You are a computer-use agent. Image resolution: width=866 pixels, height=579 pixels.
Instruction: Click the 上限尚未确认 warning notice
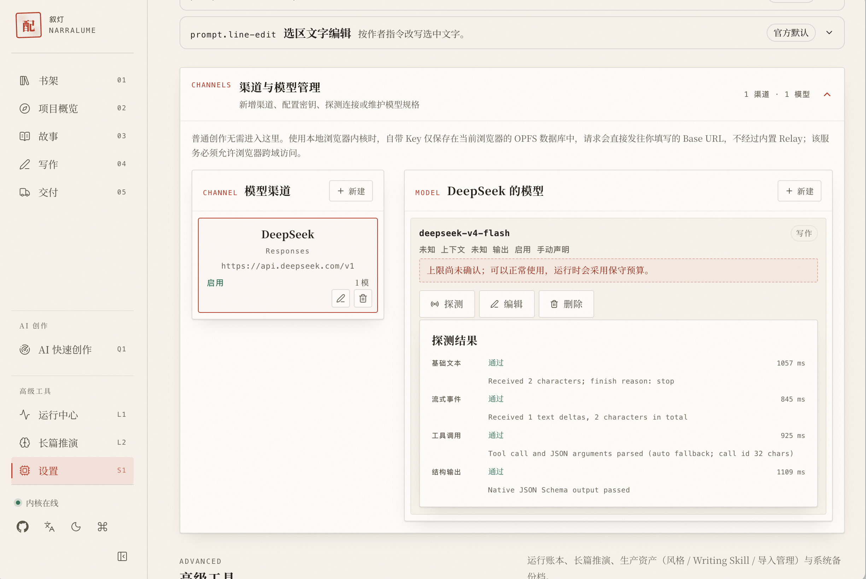click(618, 270)
